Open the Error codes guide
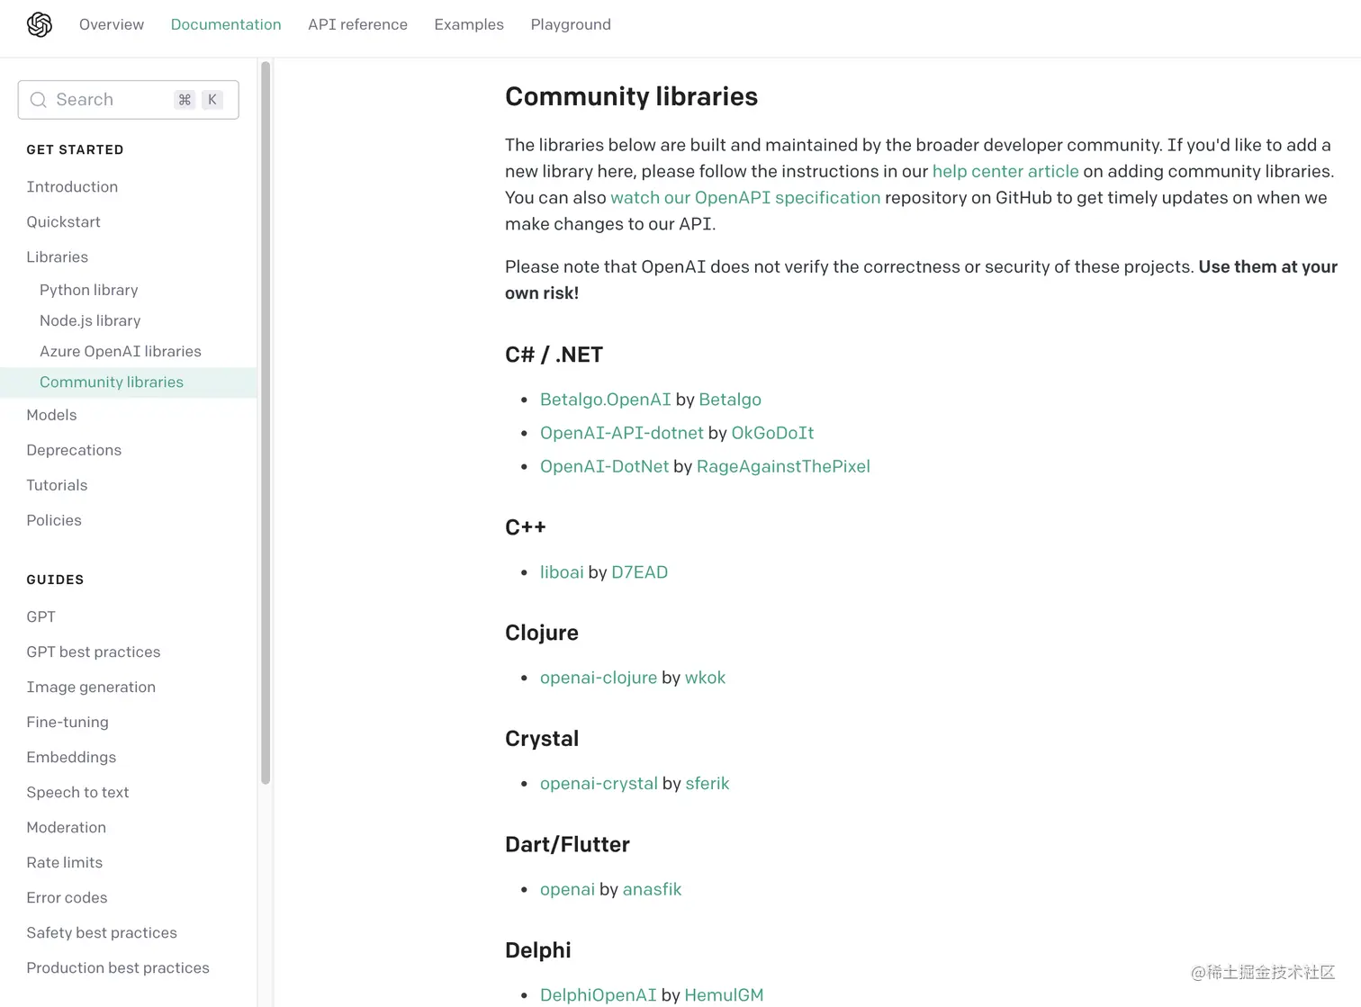The height and width of the screenshot is (1007, 1361). click(67, 897)
